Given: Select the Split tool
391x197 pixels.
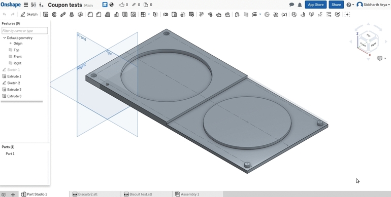Looking at the screenshot, I should [x=174, y=14].
